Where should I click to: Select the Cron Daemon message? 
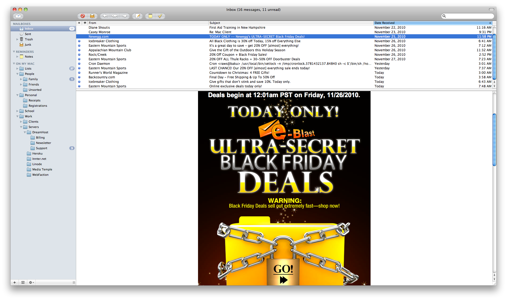tap(284, 64)
